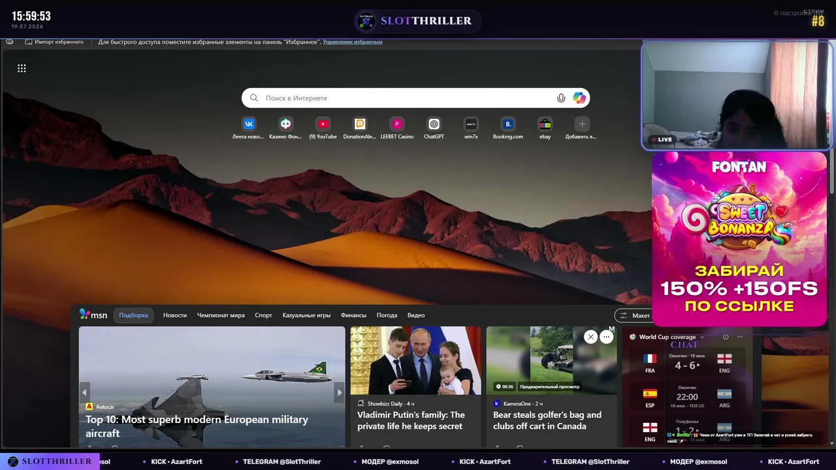The height and width of the screenshot is (470, 836).
Task: Dismiss the bear golf story card
Action: click(x=590, y=337)
